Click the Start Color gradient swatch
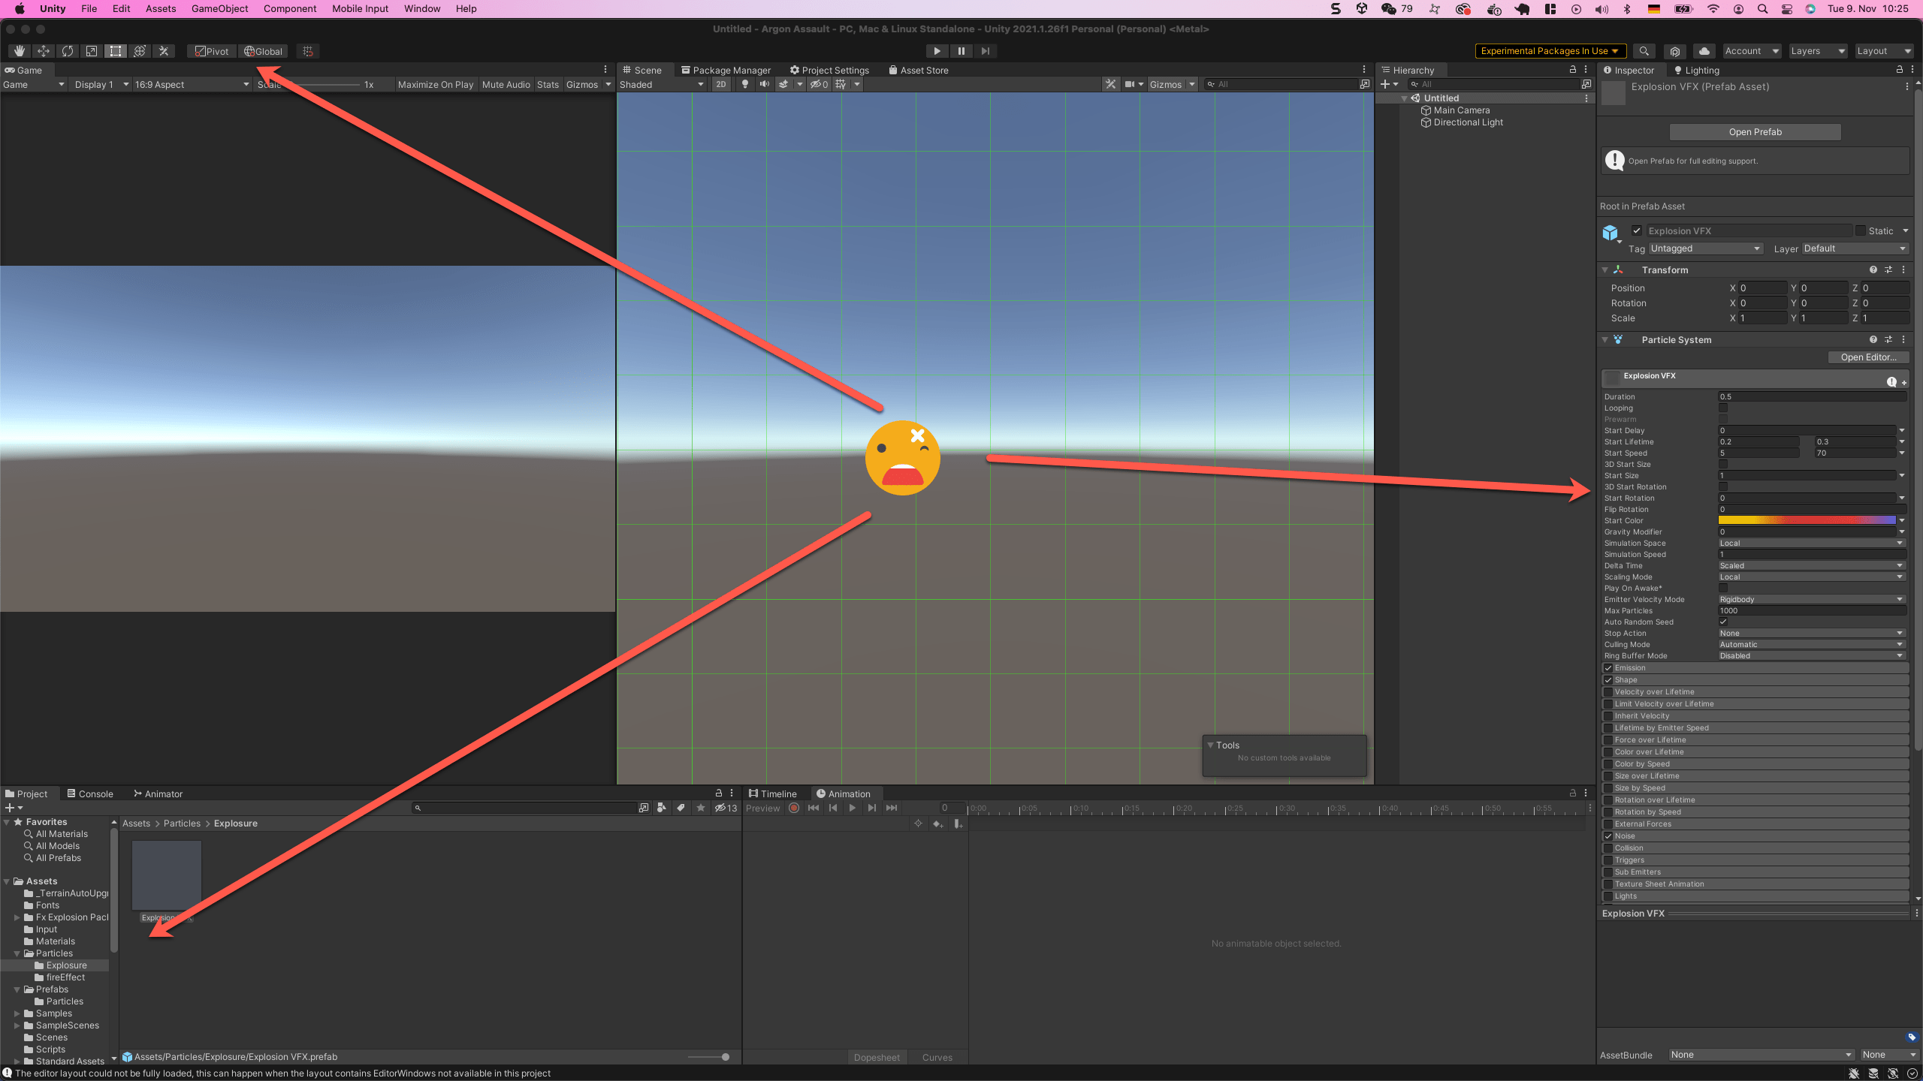Screen dimensions: 1923x1081 1807,520
